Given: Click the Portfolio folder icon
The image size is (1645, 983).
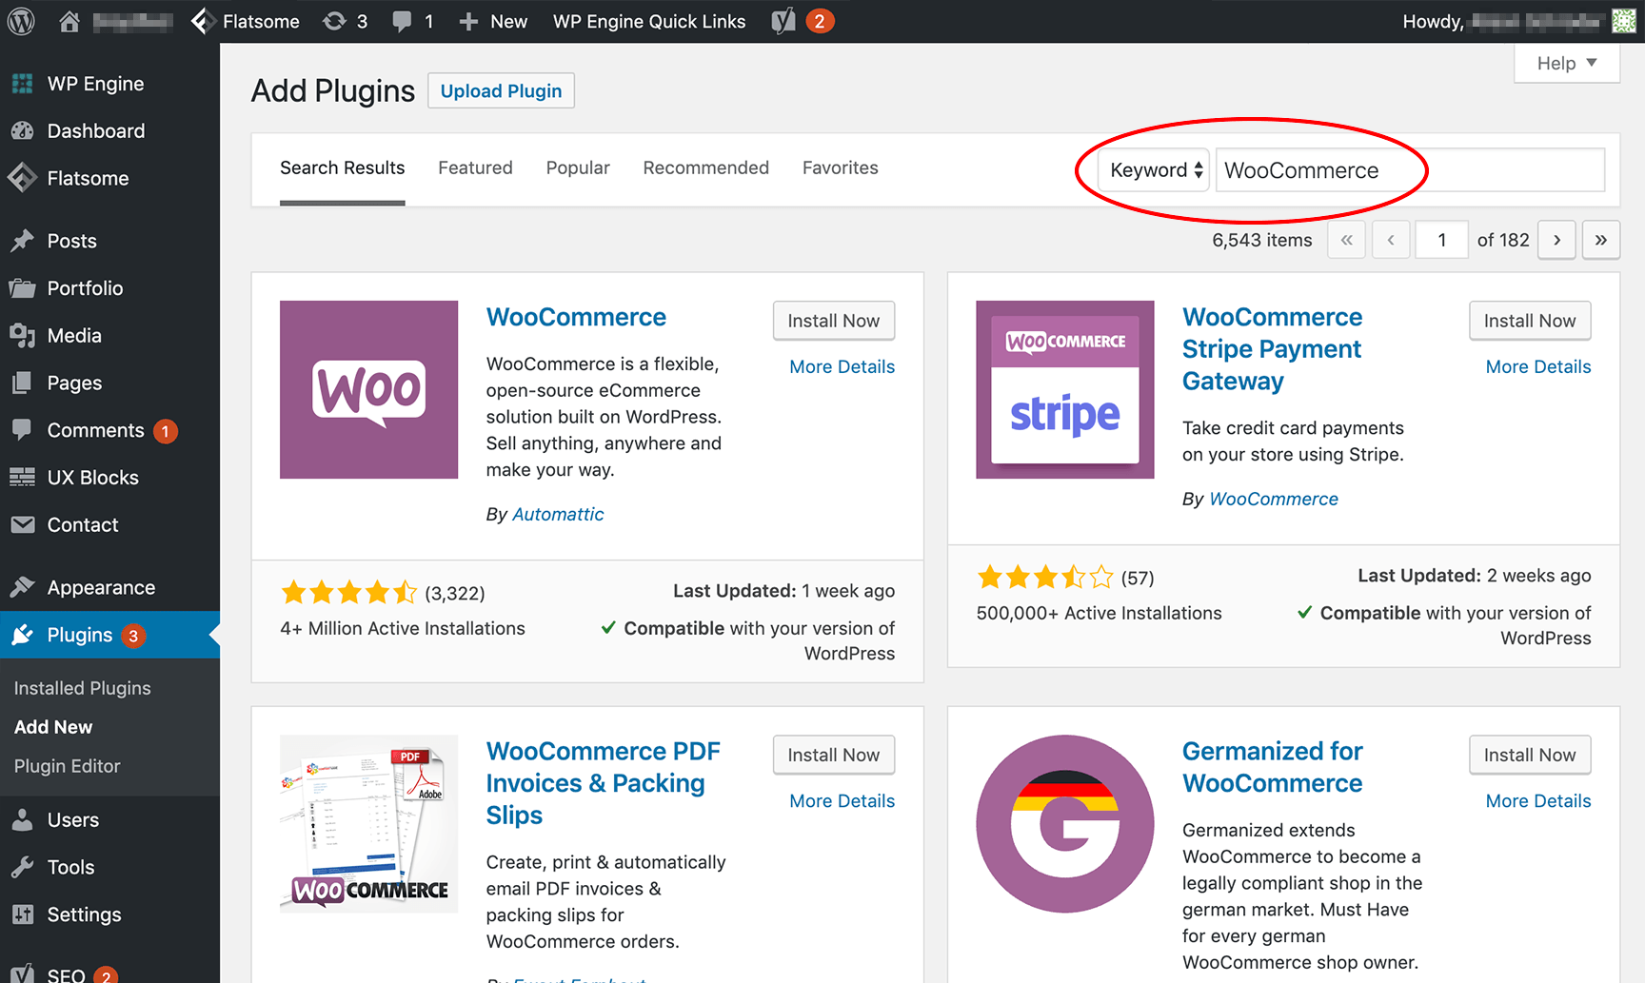Looking at the screenshot, I should coord(22,287).
